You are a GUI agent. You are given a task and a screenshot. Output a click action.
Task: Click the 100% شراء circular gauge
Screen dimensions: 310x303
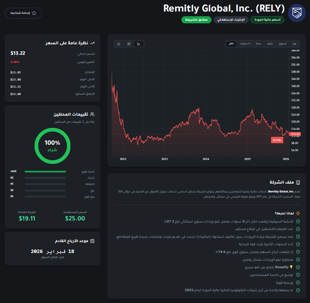point(52,146)
